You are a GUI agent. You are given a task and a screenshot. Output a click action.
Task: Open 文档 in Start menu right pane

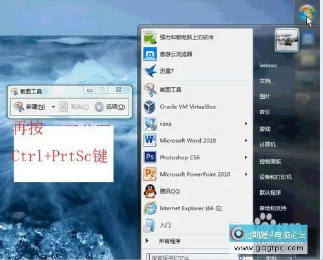pyautogui.click(x=265, y=81)
